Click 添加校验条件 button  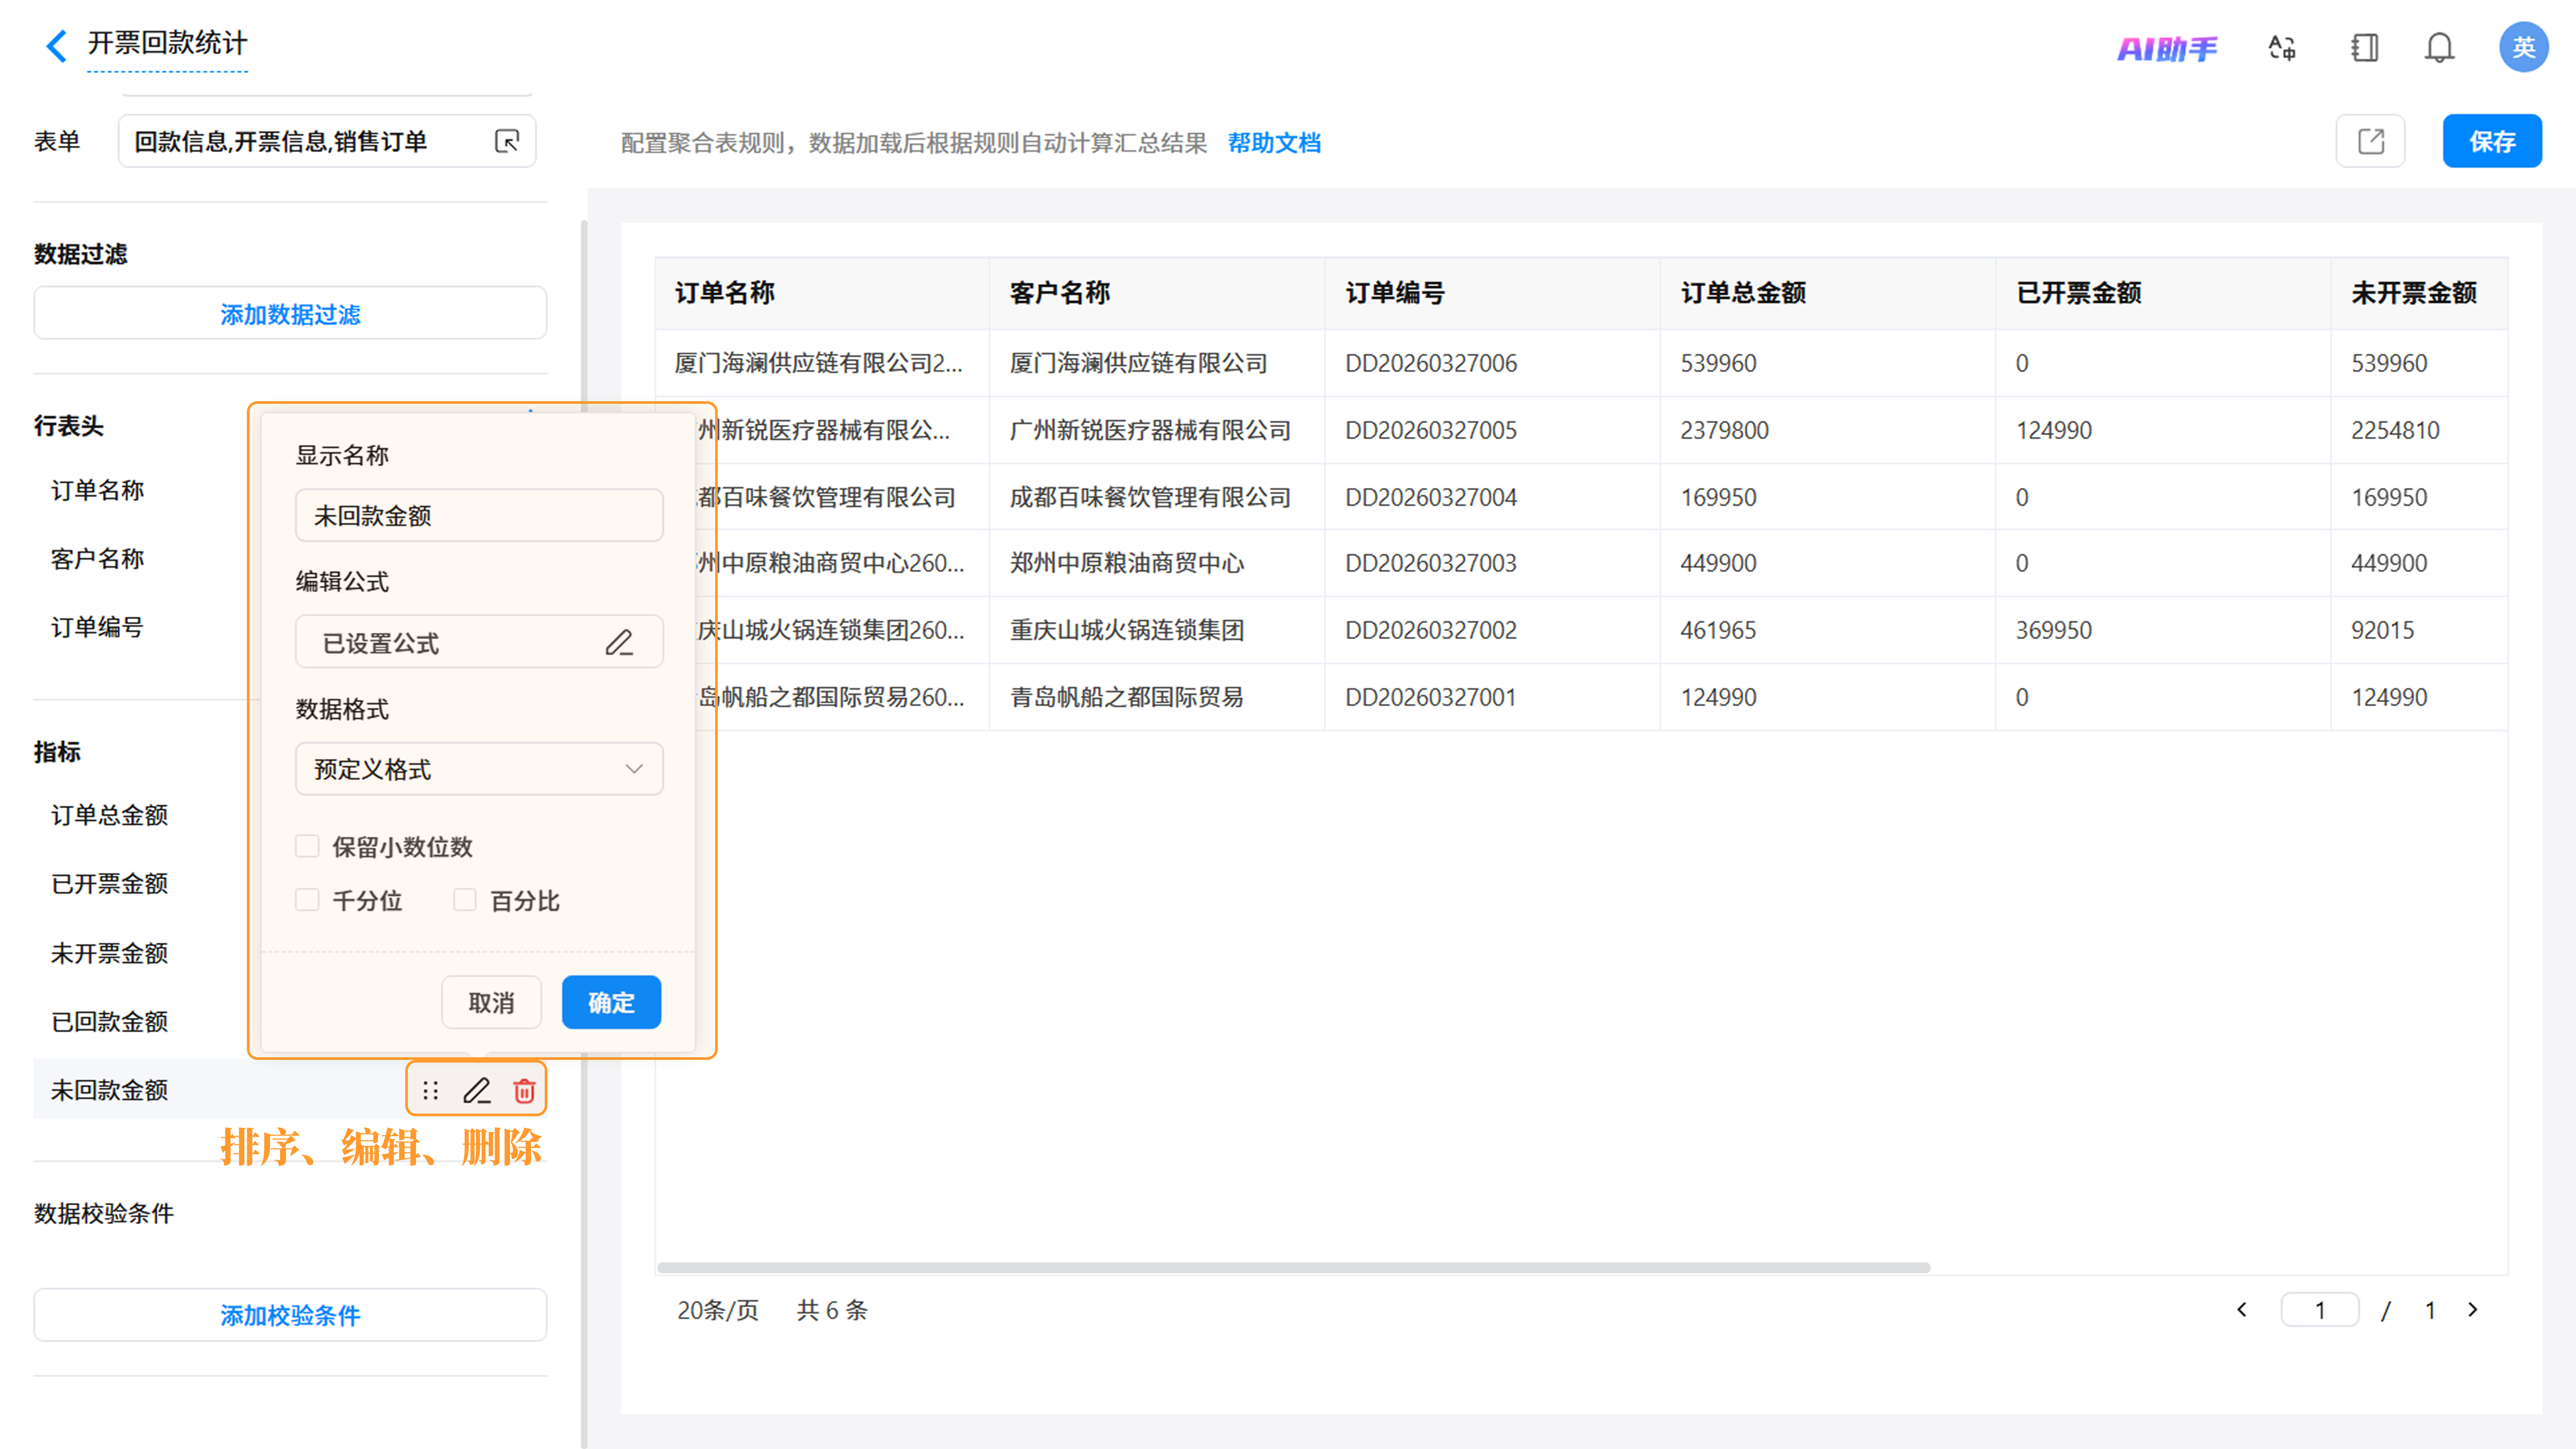[290, 1314]
